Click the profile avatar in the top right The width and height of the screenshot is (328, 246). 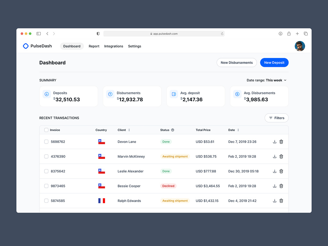point(300,46)
